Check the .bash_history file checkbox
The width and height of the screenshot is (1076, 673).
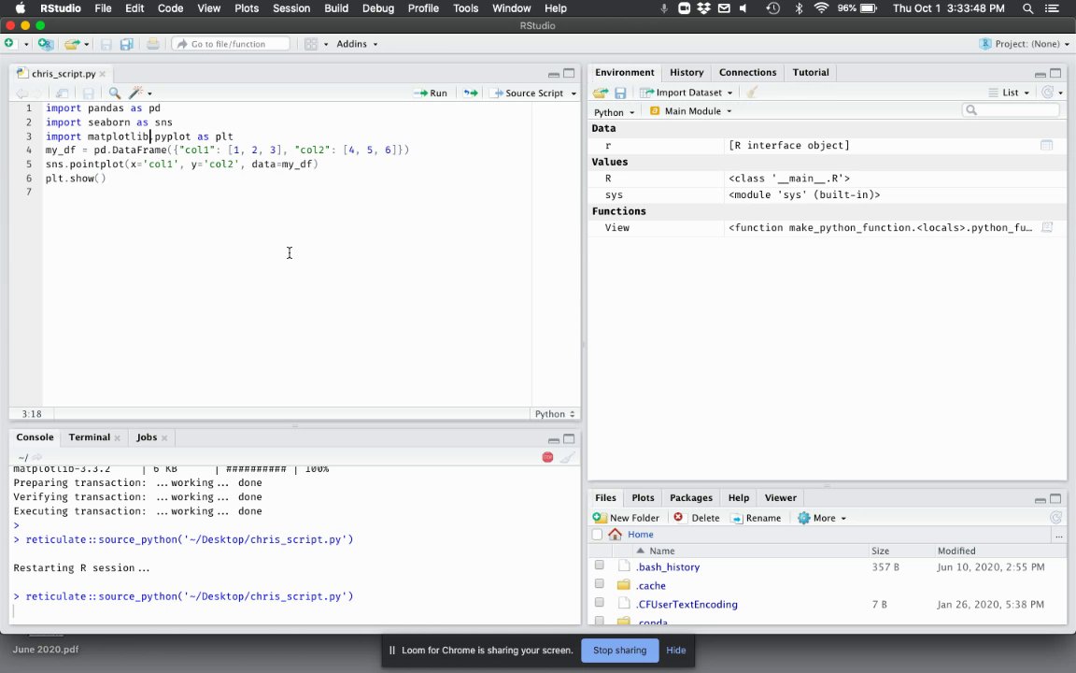599,566
